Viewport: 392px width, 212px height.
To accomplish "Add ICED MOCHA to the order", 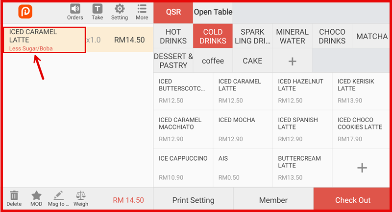I will 243,129.
